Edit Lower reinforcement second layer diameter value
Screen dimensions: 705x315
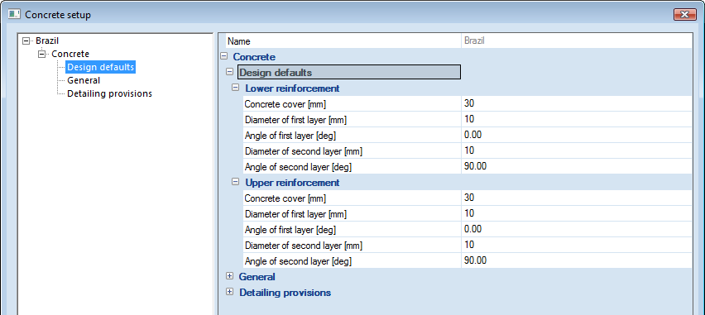(x=577, y=150)
